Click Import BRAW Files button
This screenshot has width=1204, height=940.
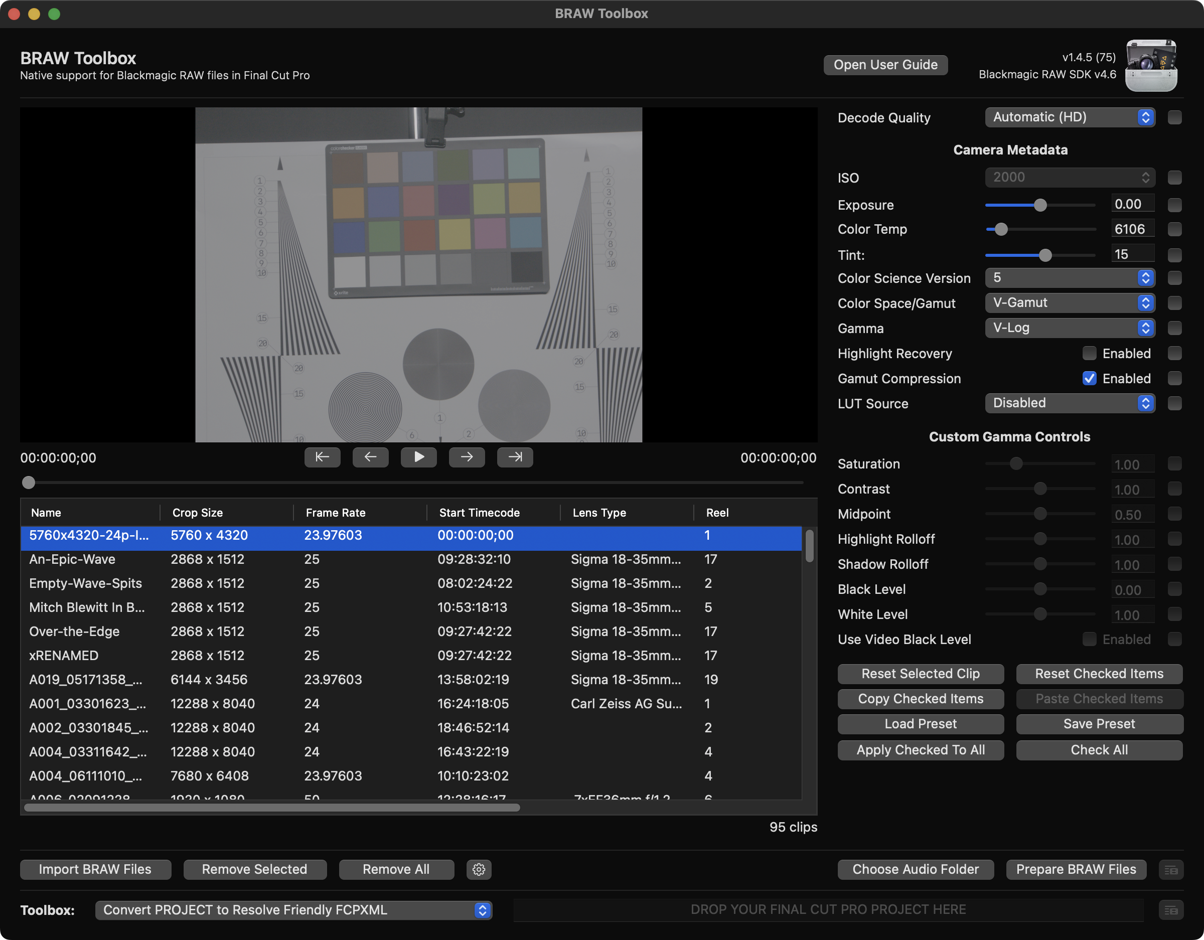pos(95,869)
